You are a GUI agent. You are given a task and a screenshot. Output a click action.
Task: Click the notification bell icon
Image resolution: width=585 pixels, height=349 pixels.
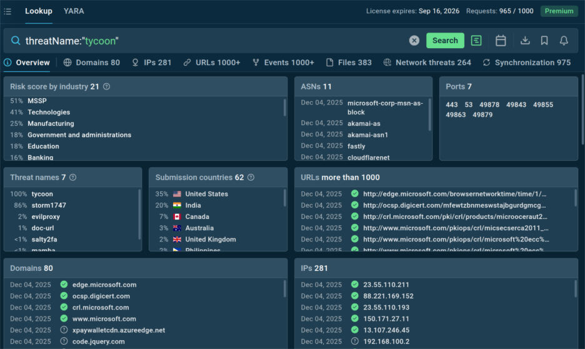click(564, 41)
